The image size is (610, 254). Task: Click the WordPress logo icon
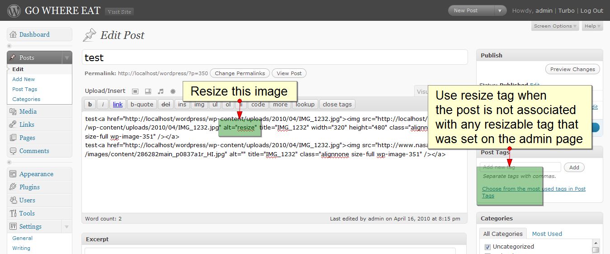click(14, 10)
